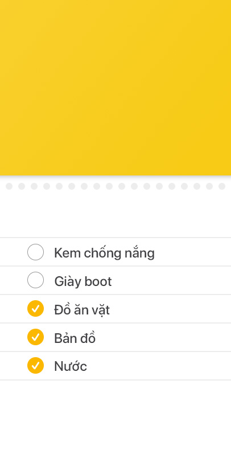Tick the Giày boot checkbox circle
The image size is (231, 458).
(x=36, y=280)
